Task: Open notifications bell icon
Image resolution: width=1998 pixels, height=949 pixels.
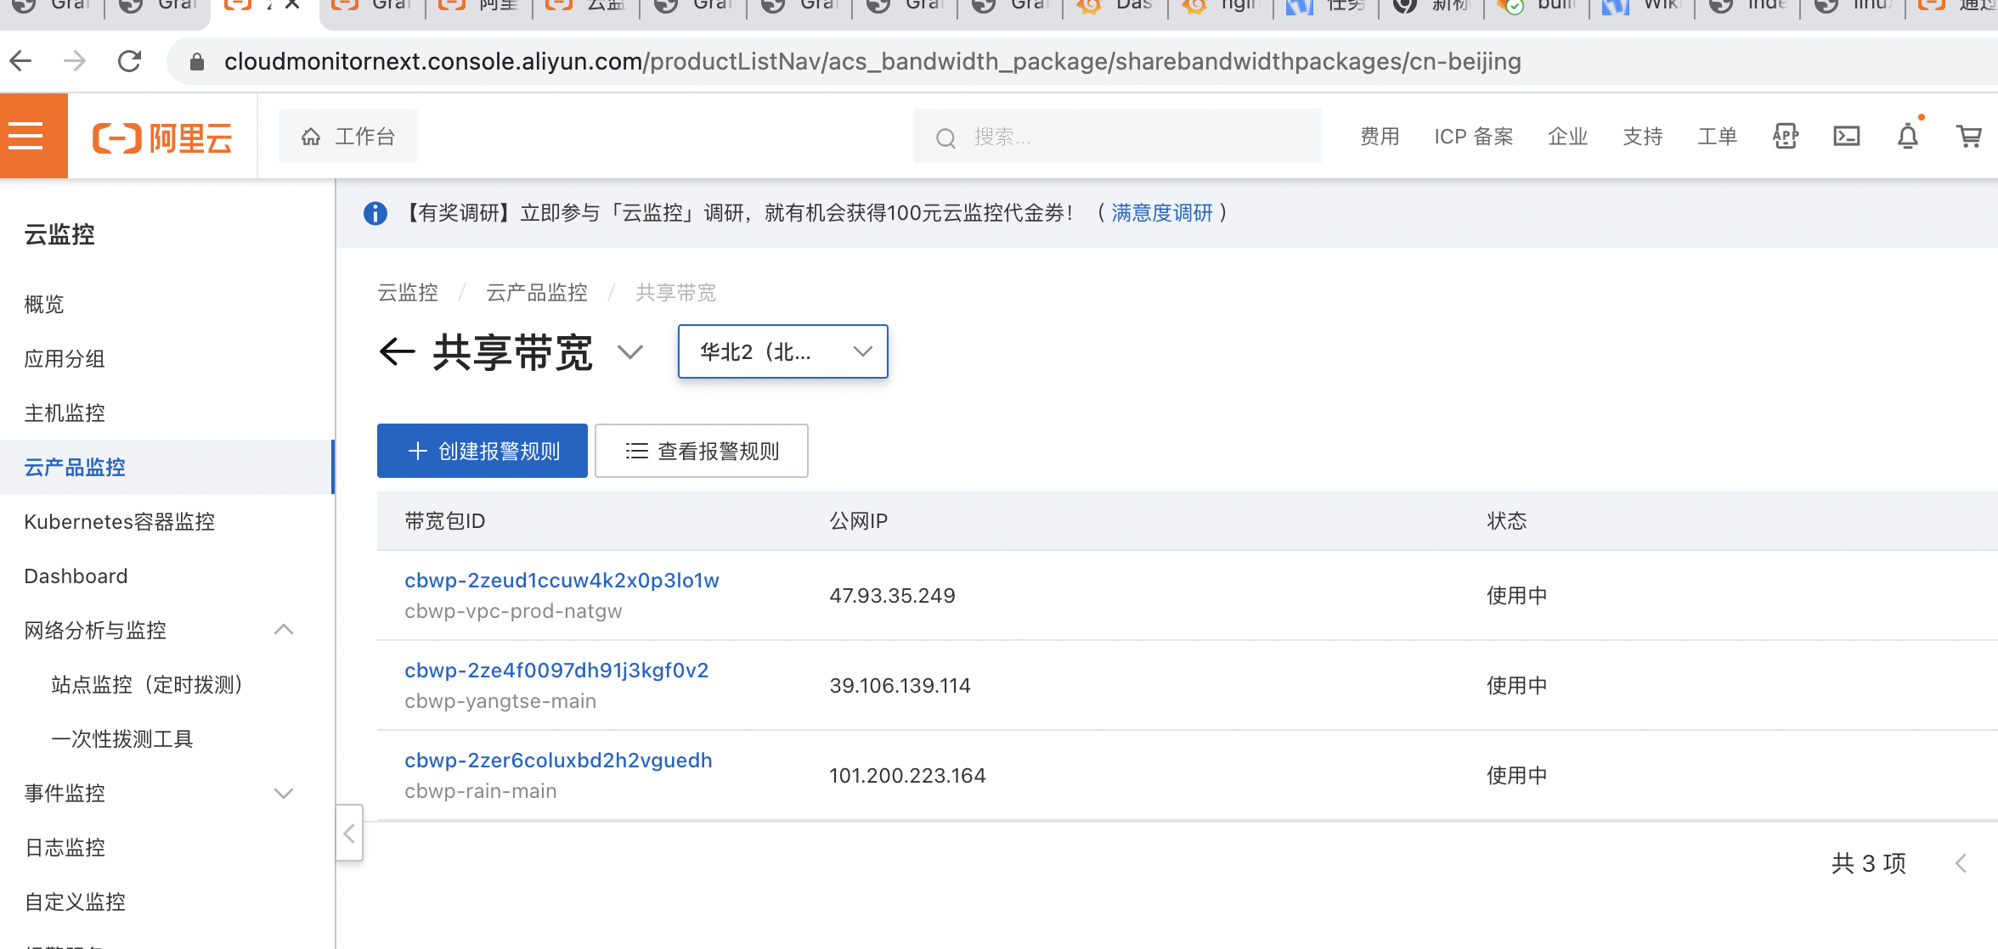Action: tap(1908, 136)
